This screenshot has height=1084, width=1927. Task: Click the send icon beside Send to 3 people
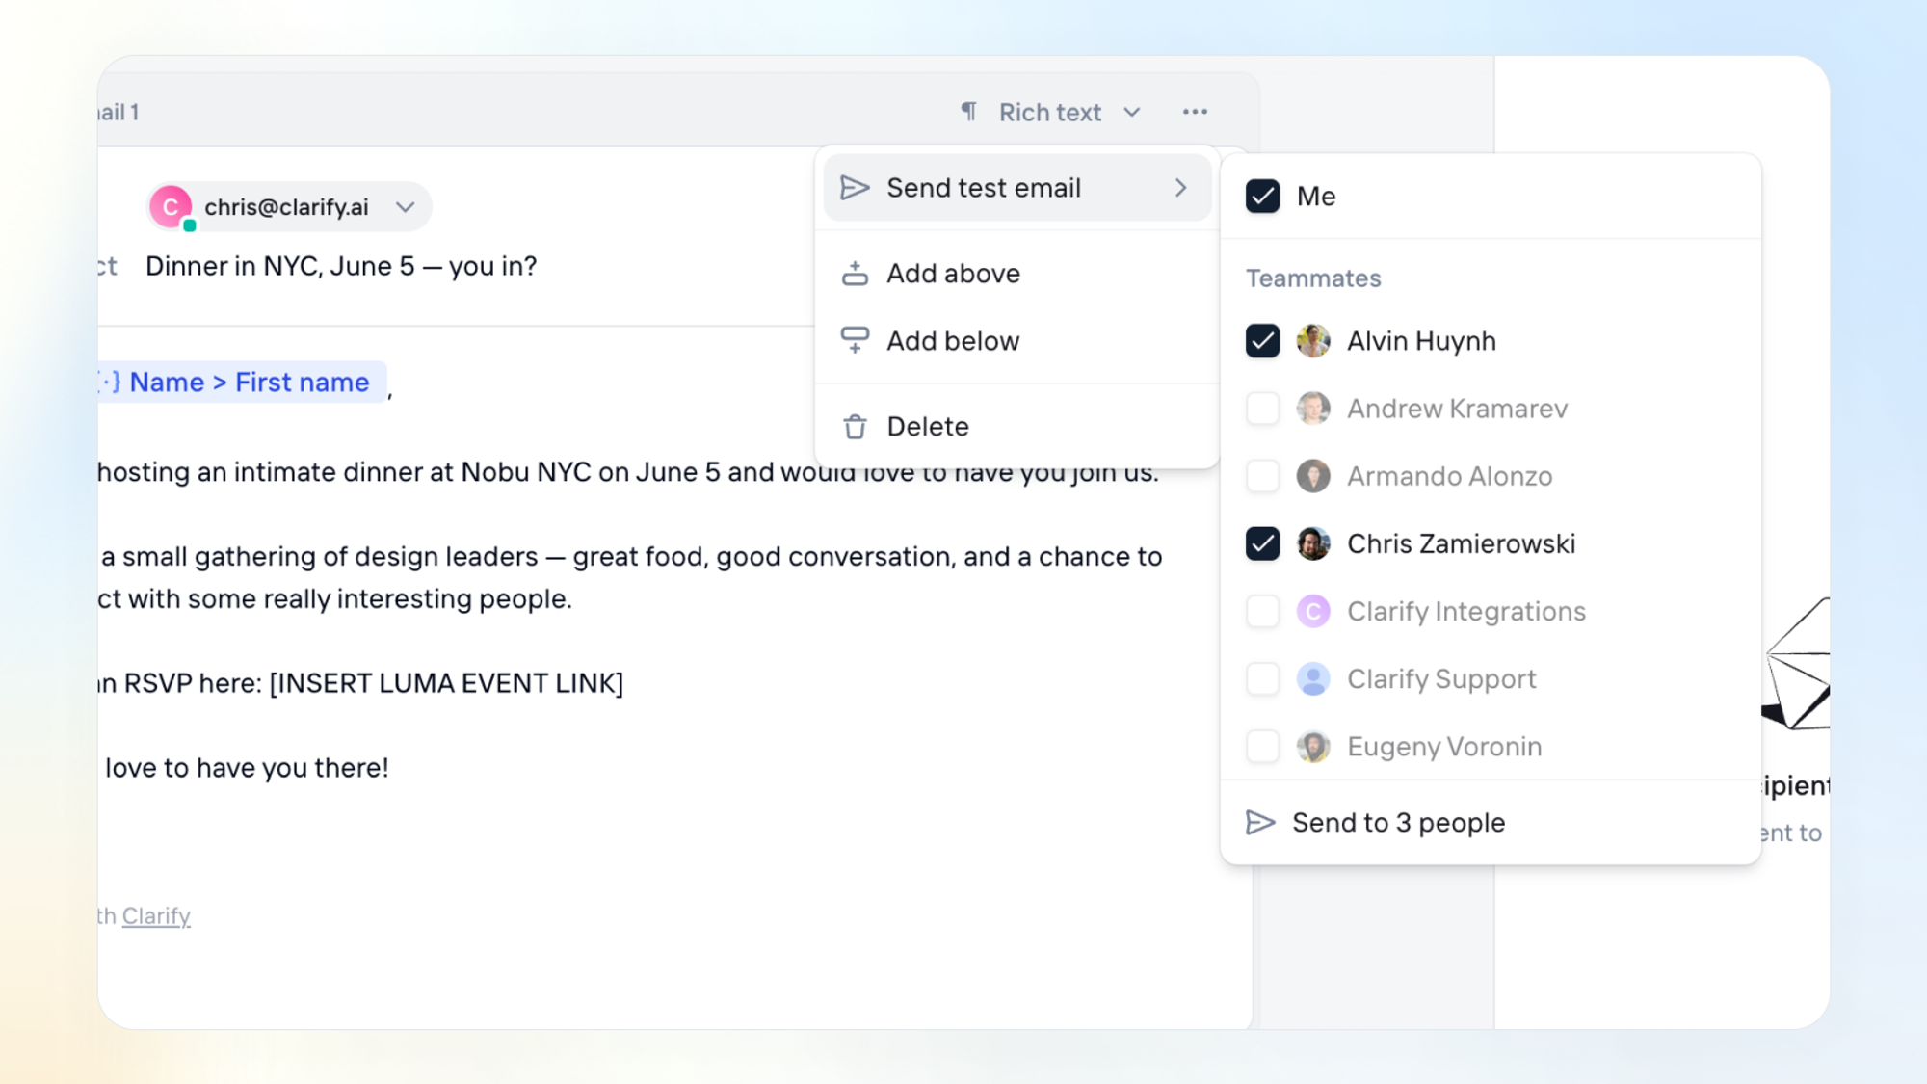coord(1260,822)
